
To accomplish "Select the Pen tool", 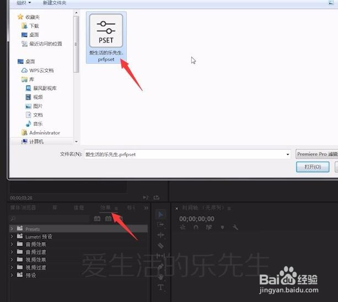I will click(x=160, y=267).
